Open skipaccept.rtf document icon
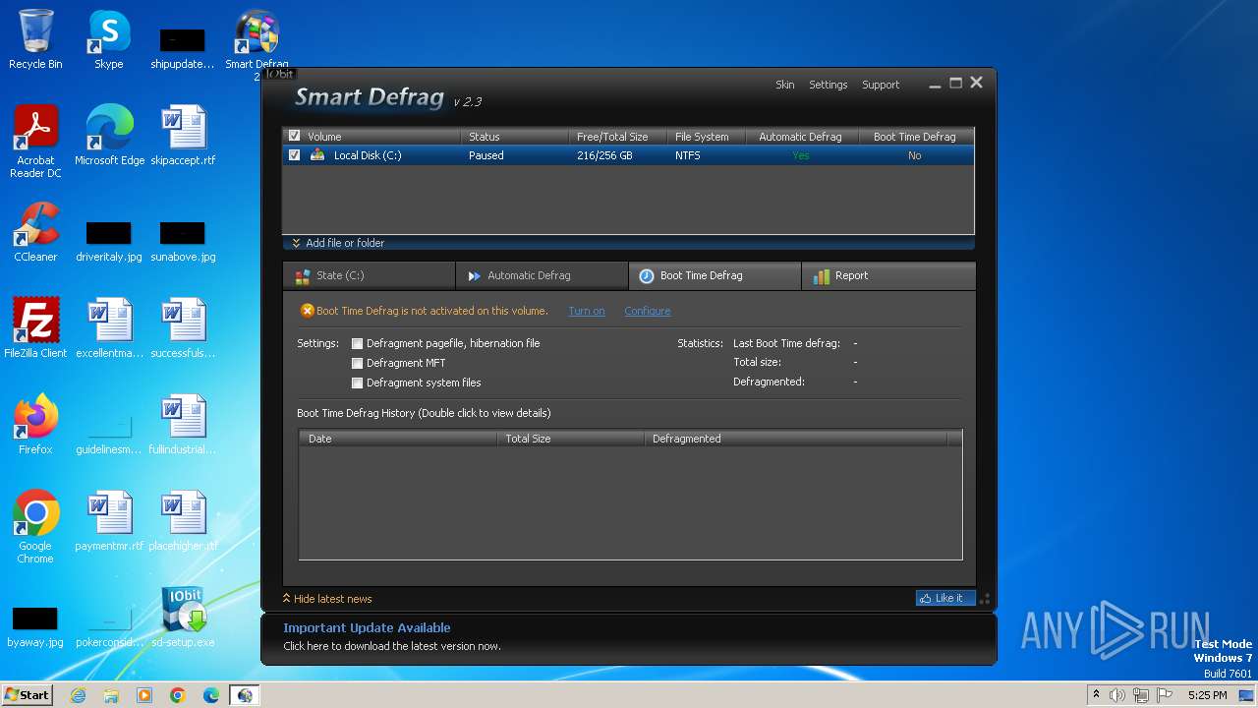This screenshot has height=708, width=1258. click(x=183, y=135)
